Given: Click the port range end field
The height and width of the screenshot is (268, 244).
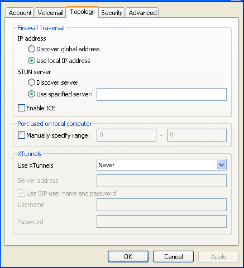Looking at the screenshot, I should point(197,135).
